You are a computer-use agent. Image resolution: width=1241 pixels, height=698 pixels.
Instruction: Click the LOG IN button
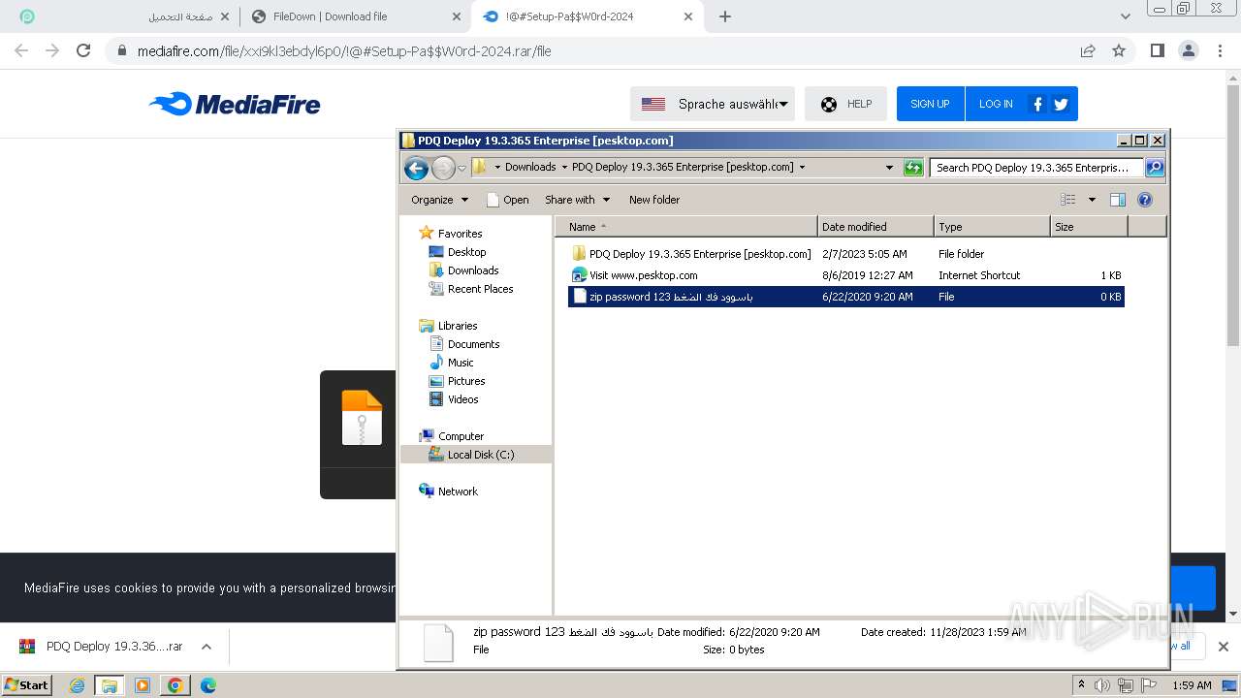[x=996, y=104]
